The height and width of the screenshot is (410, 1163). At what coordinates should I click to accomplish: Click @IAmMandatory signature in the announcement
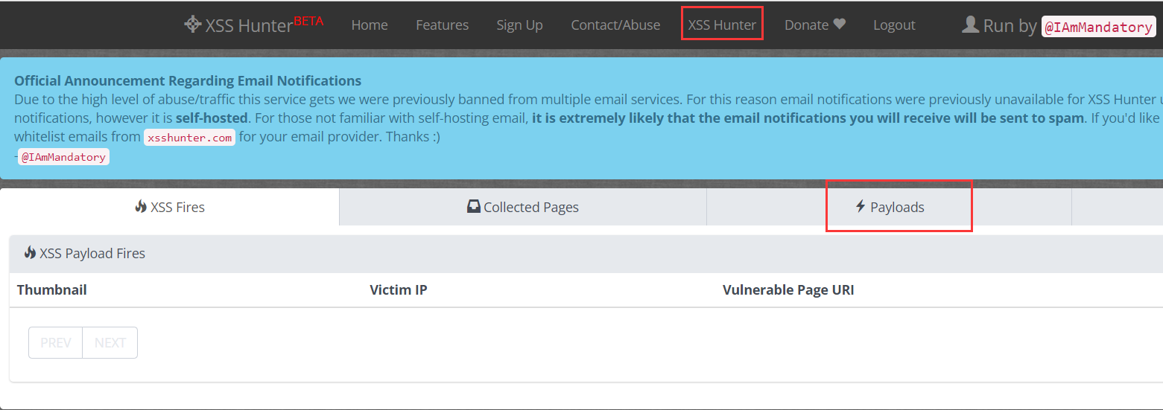(64, 157)
